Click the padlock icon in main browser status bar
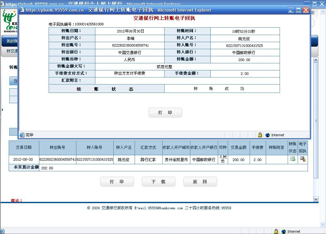 (276, 231)
